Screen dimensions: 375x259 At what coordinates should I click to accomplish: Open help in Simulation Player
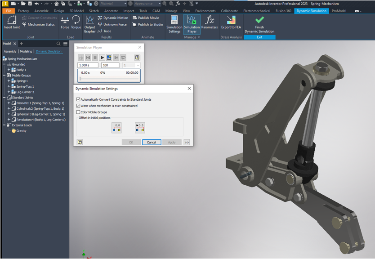tap(137, 58)
